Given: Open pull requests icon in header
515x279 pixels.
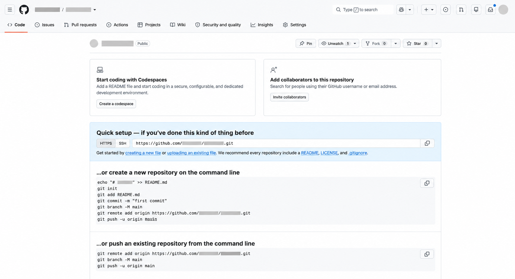Looking at the screenshot, I should point(461,10).
